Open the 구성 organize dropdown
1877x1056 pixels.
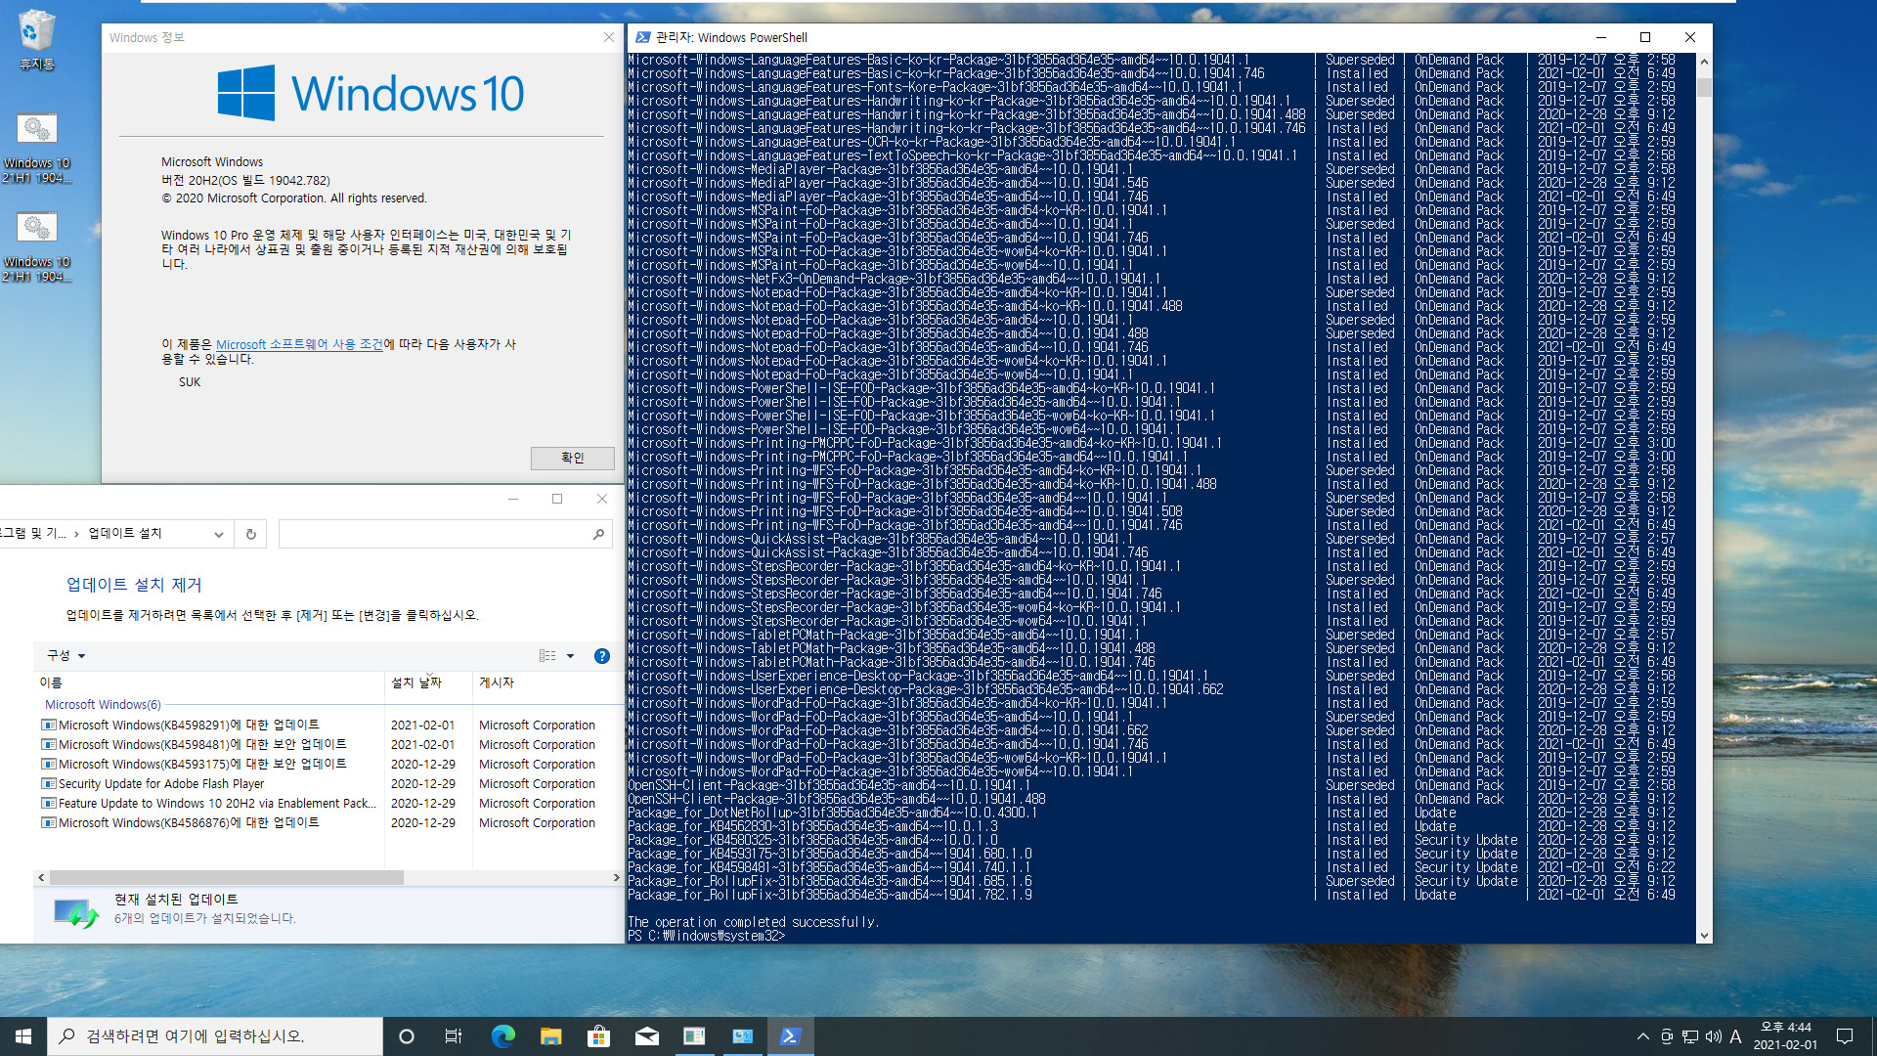click(x=65, y=656)
